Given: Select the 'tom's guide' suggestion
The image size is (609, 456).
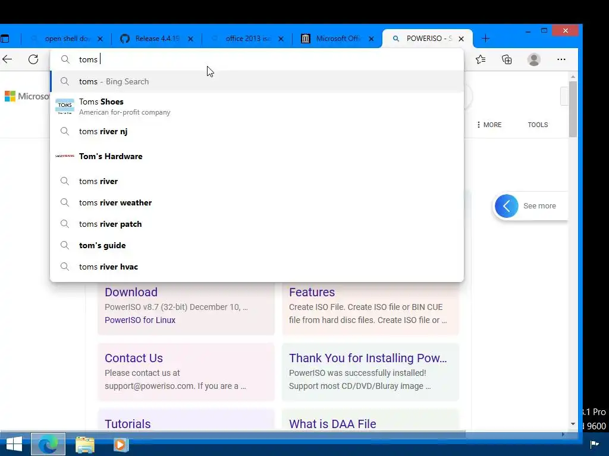Looking at the screenshot, I should tap(257, 245).
